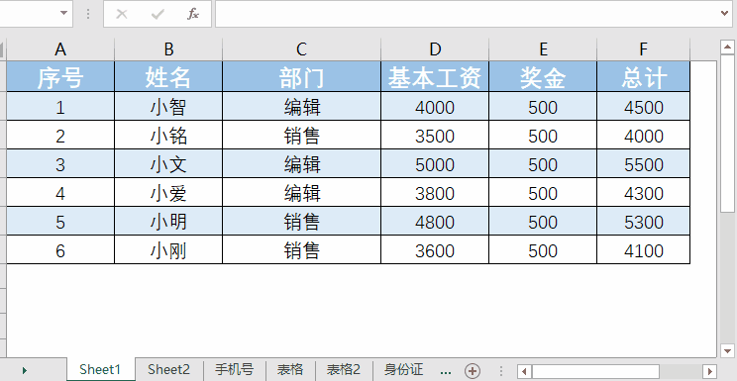Select column E header
737x381 pixels.
543,48
